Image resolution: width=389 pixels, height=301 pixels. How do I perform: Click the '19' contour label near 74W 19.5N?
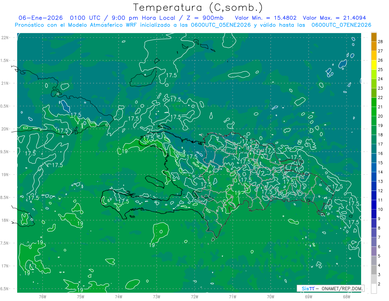(124, 151)
